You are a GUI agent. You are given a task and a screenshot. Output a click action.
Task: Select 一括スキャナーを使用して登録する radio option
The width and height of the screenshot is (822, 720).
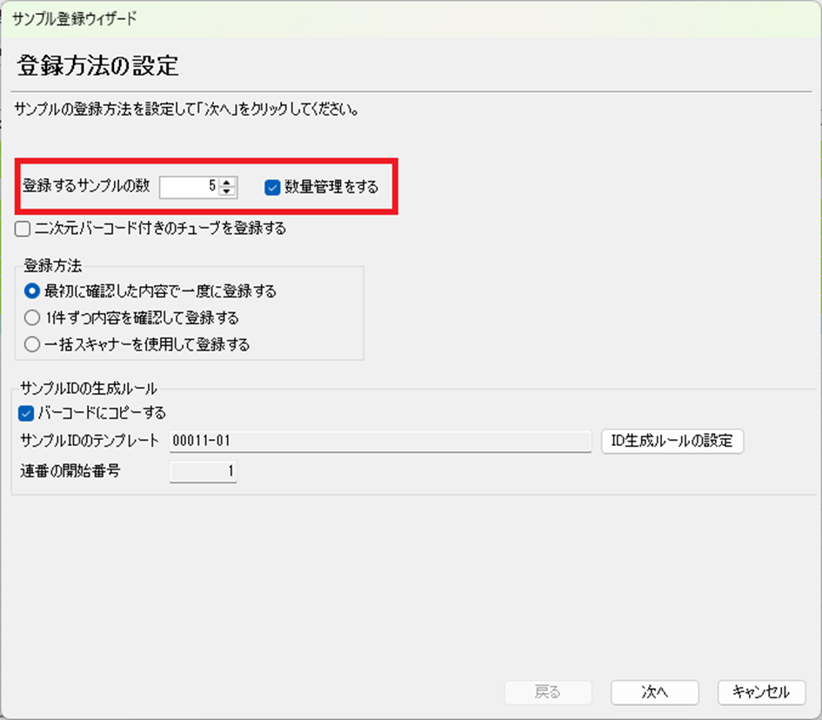tap(32, 345)
